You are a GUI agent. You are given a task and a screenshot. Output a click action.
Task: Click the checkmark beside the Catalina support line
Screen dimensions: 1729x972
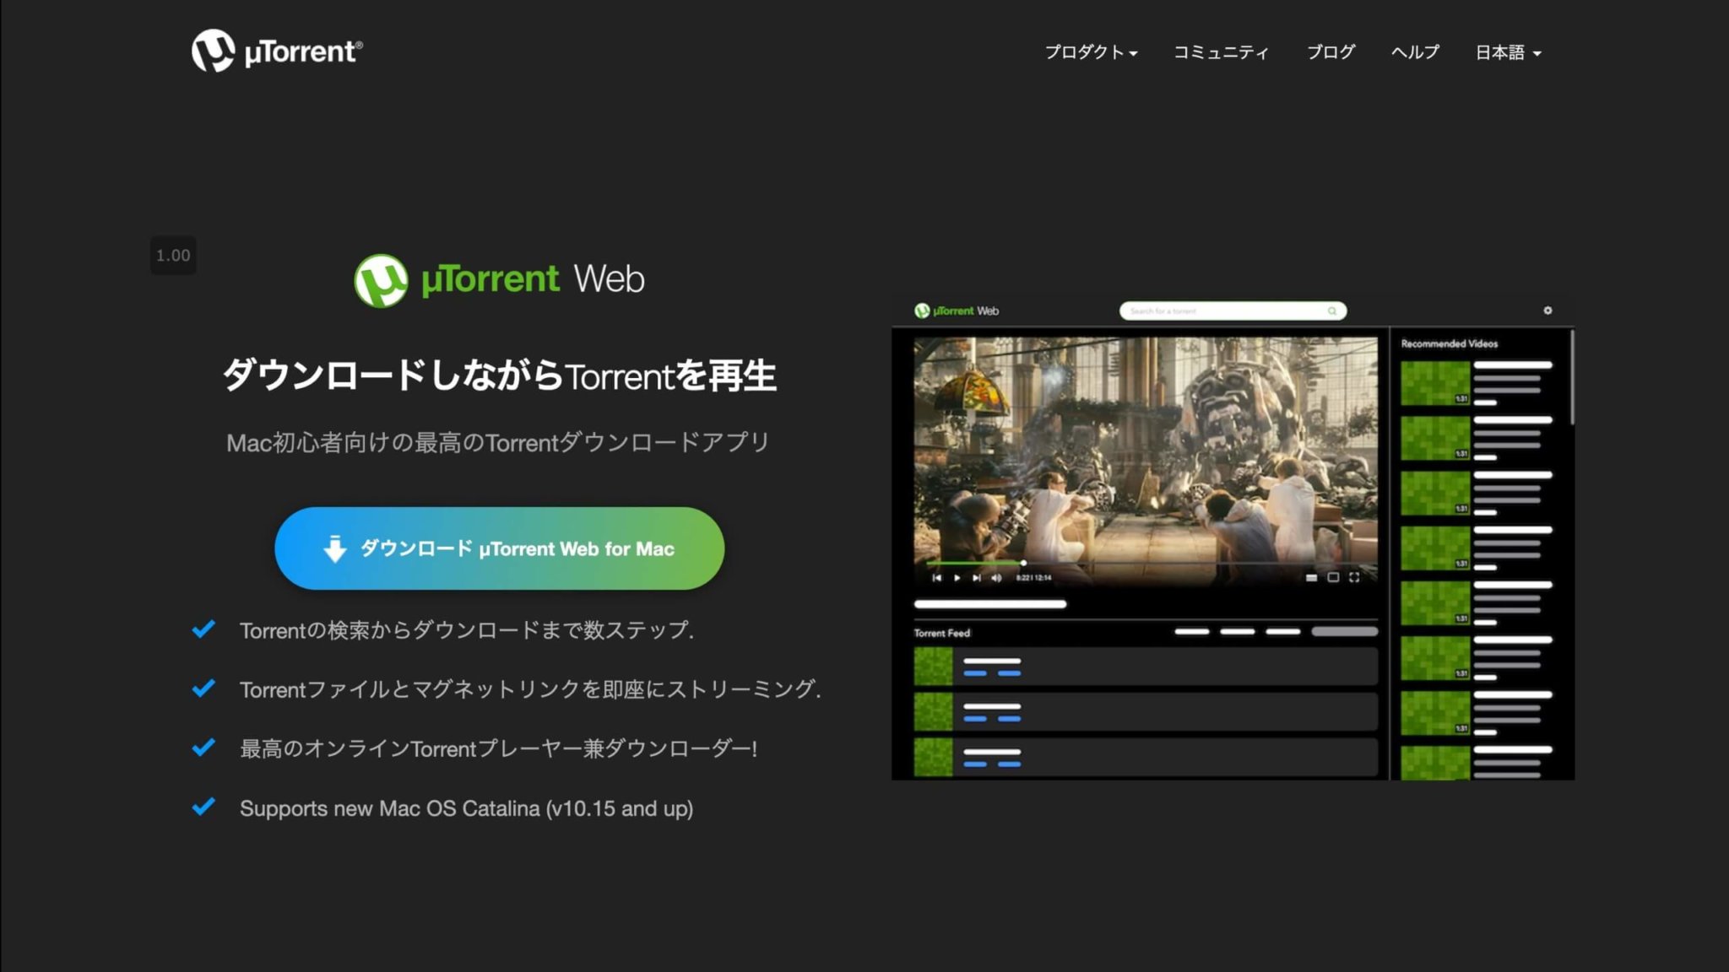(x=203, y=807)
